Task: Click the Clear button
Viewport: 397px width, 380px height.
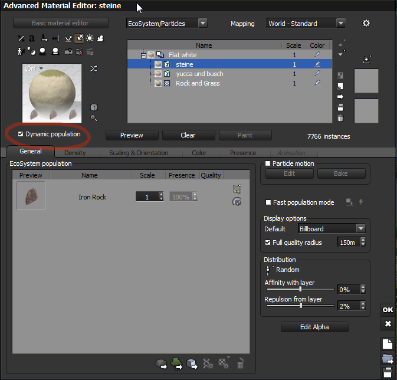Action: click(188, 135)
